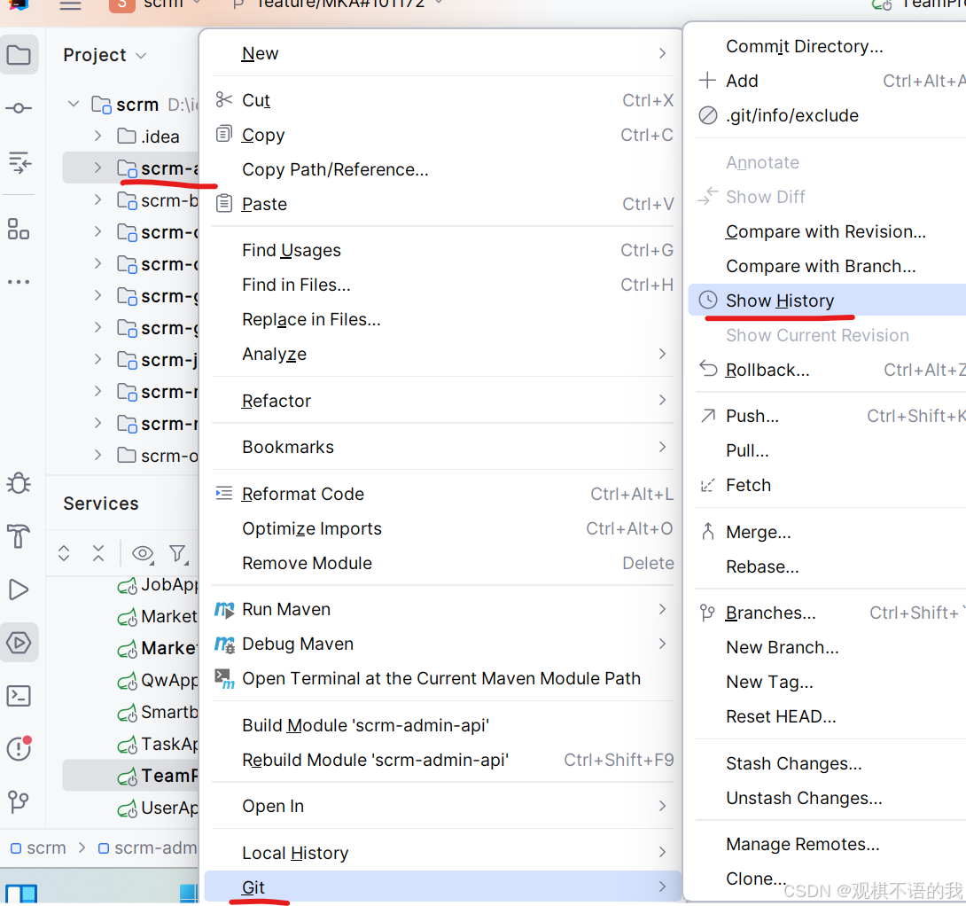Click the Add plus icon in Git submenu
This screenshot has width=966, height=906.
coord(707,80)
